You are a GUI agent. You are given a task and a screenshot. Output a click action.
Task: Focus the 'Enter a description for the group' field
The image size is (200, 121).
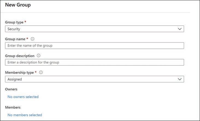(x=94, y=62)
